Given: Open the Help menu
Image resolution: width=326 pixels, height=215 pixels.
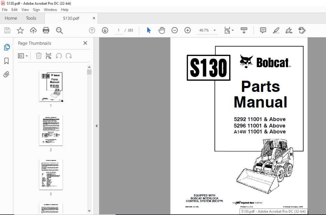Looking at the screenshot, I should click(x=65, y=9).
